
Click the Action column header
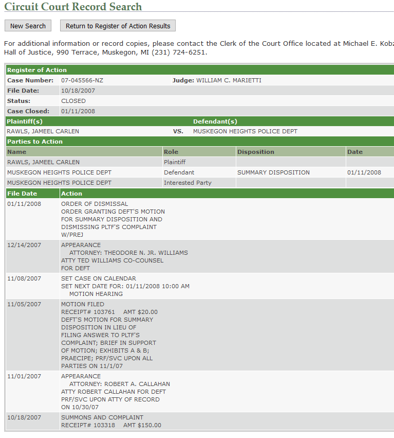point(227,194)
